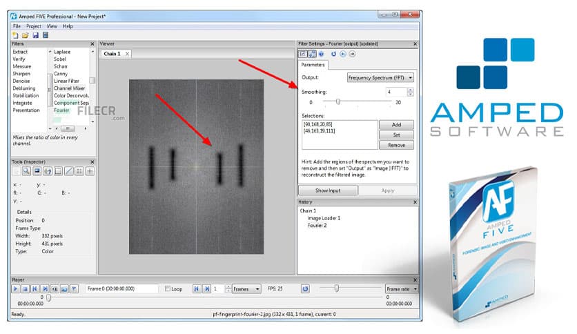Screen dimensions: 577x334
Task: Select Fourier 2 in History
Action: [x=317, y=226]
